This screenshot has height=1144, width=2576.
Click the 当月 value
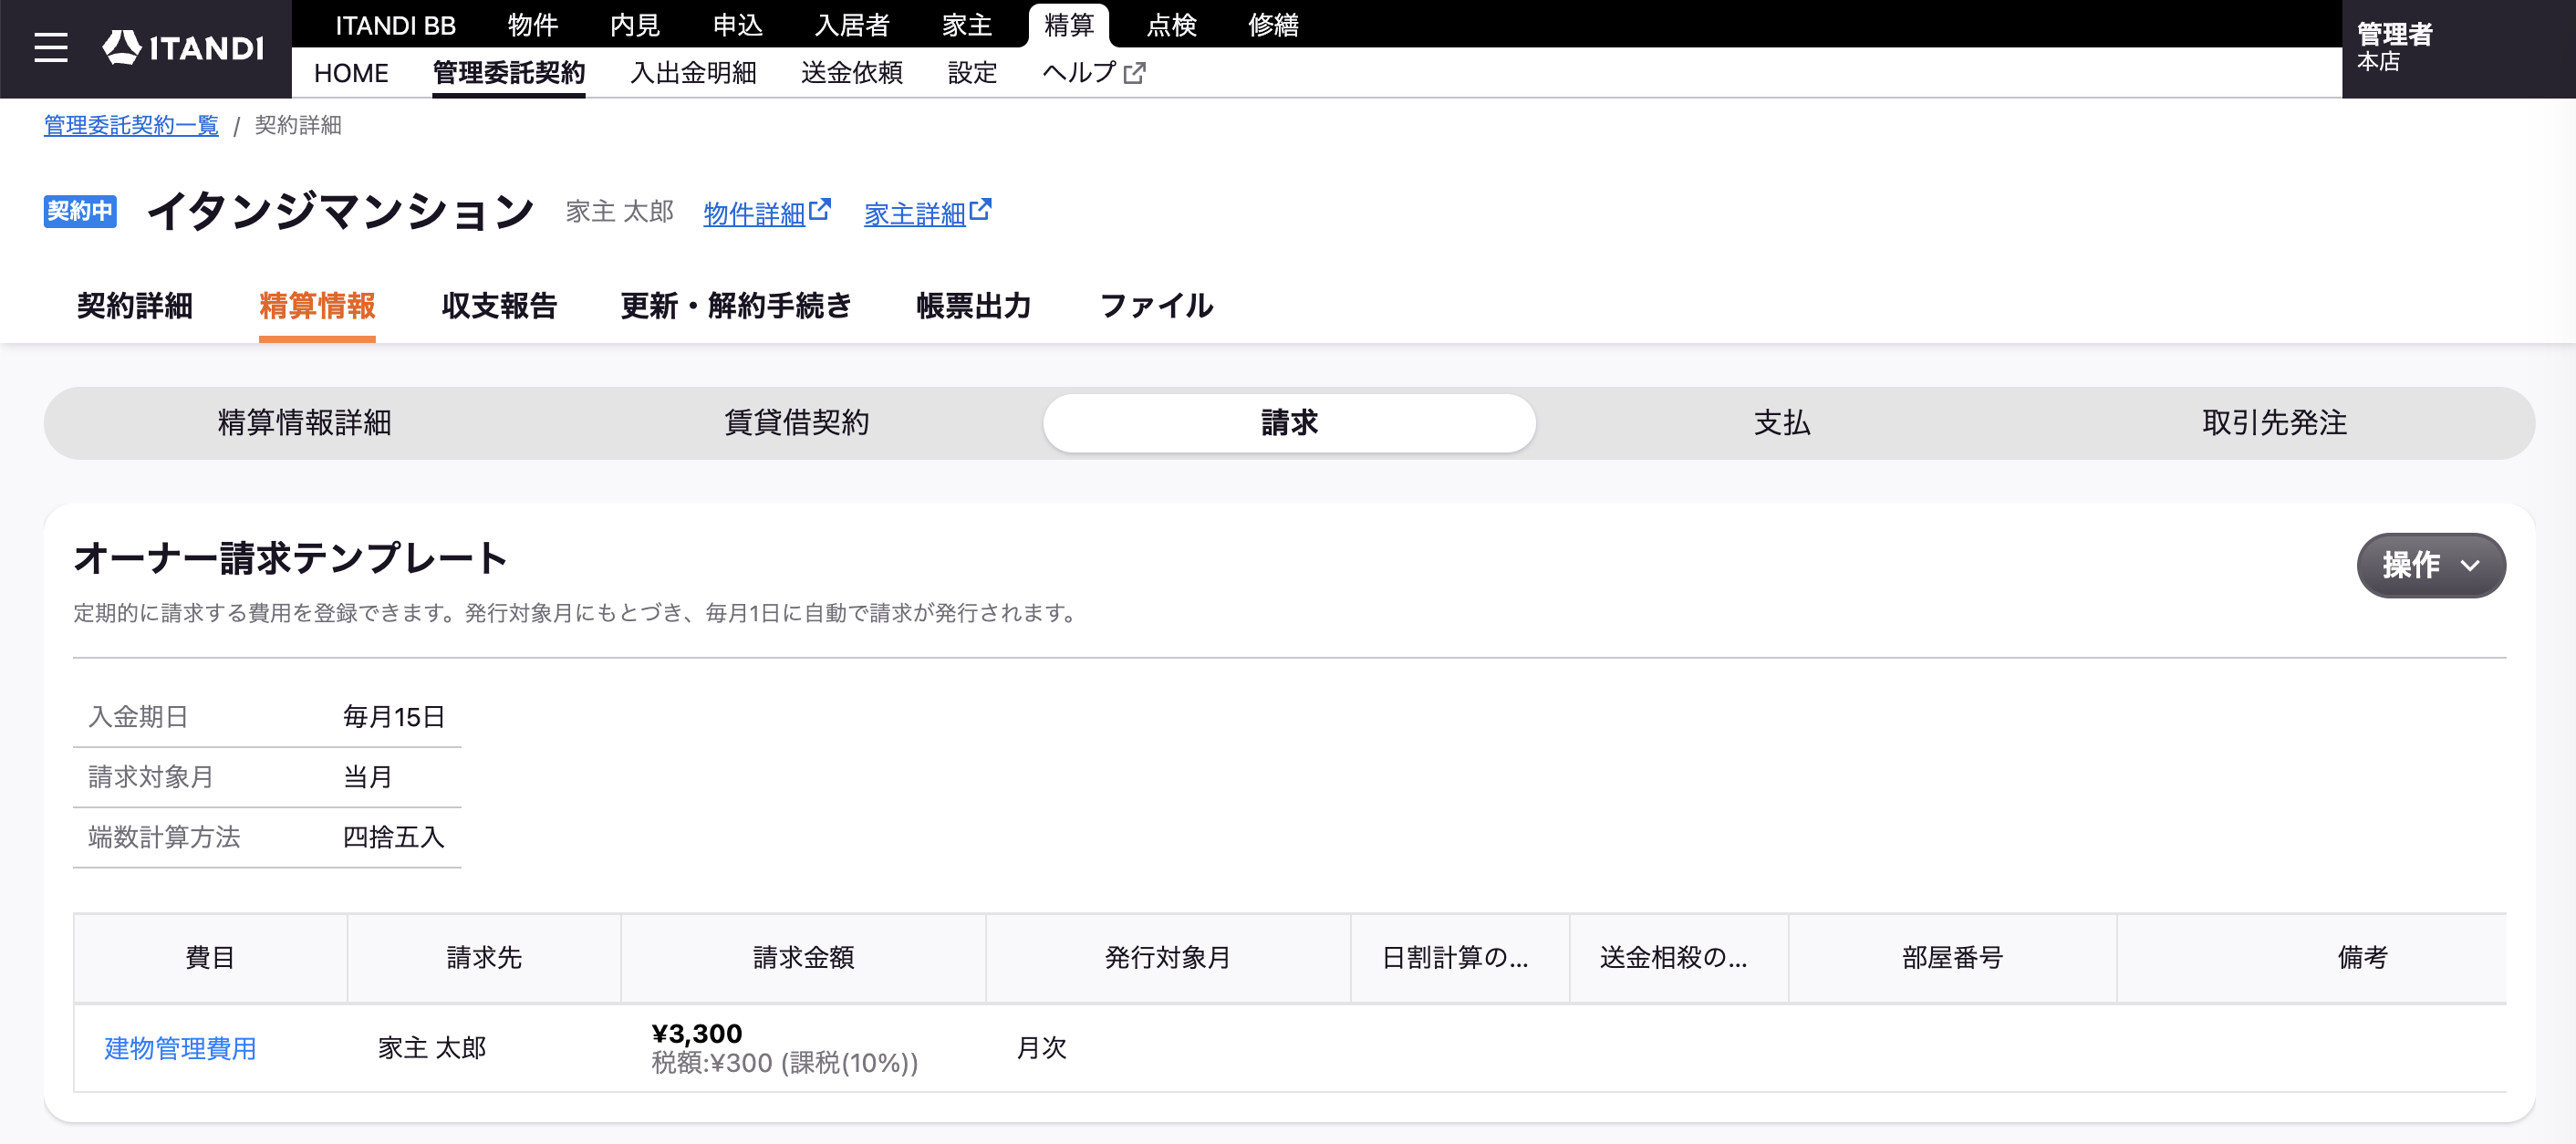(368, 777)
